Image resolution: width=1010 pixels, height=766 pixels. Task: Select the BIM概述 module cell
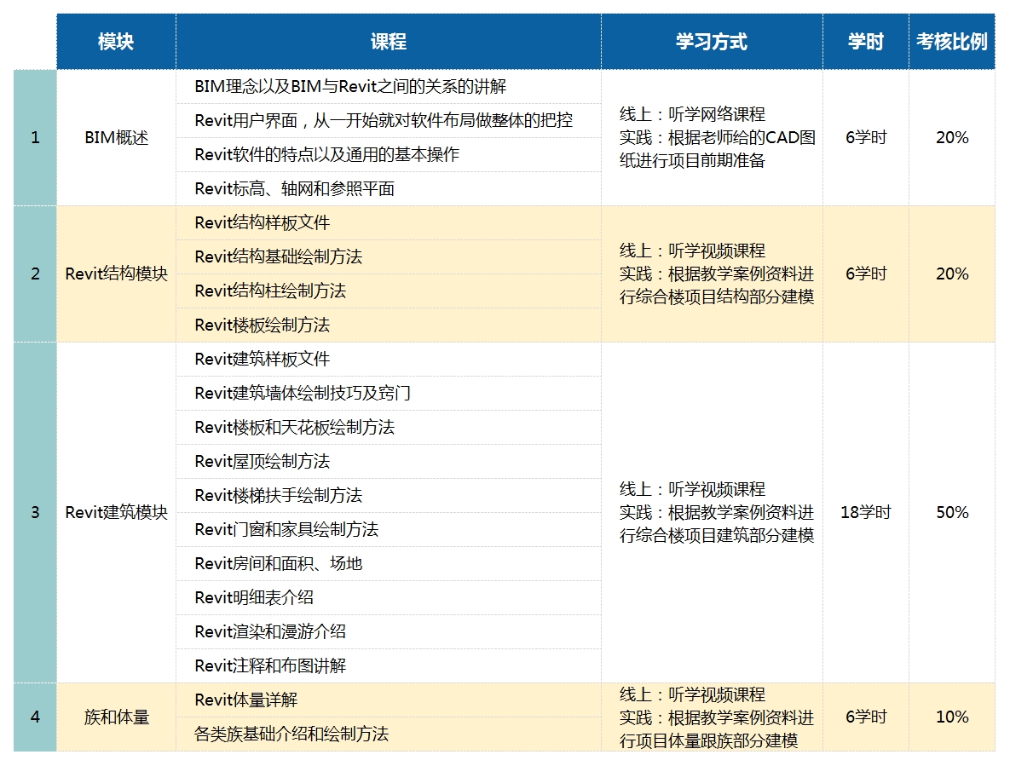point(116,137)
